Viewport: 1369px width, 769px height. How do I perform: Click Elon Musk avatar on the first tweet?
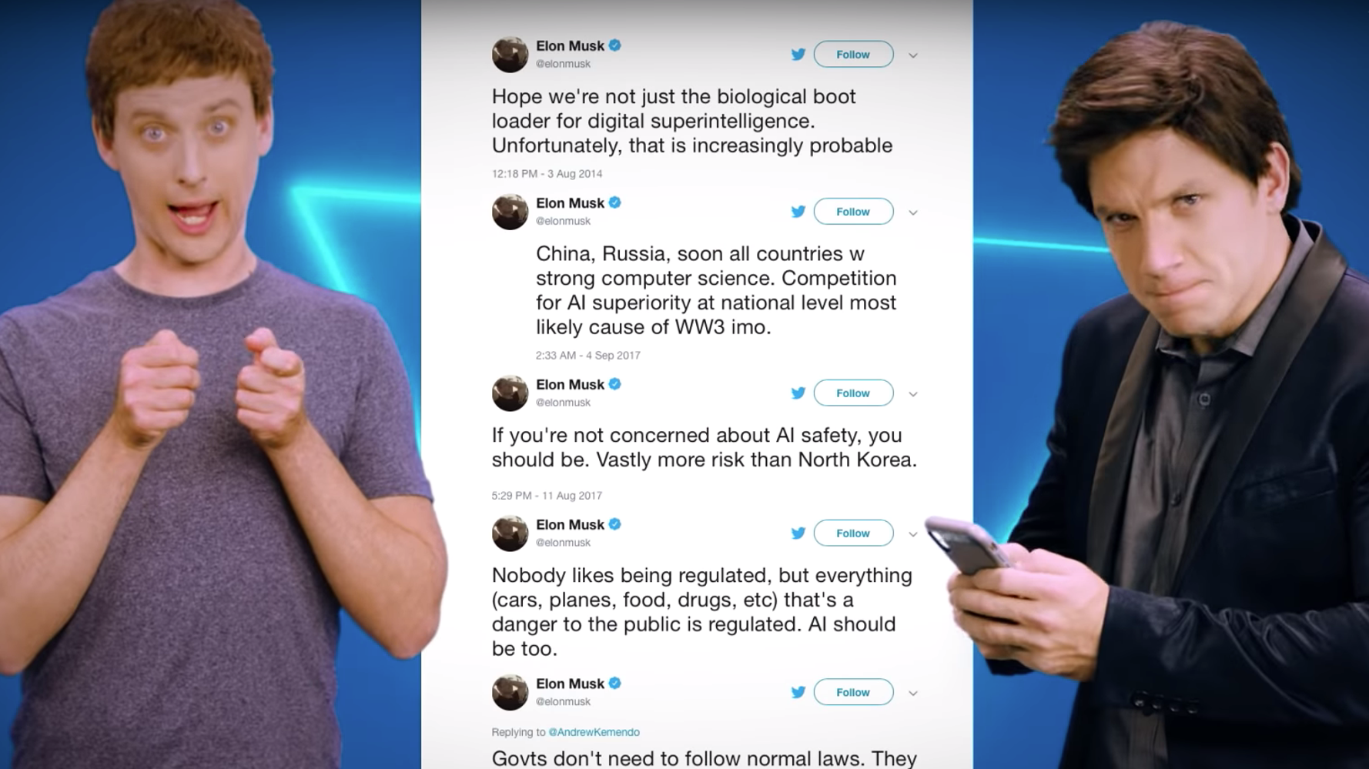coord(510,55)
